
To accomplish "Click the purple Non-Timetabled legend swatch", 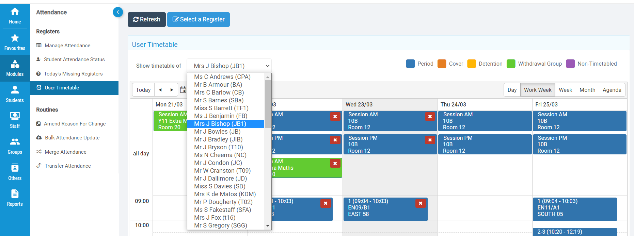I will point(570,64).
